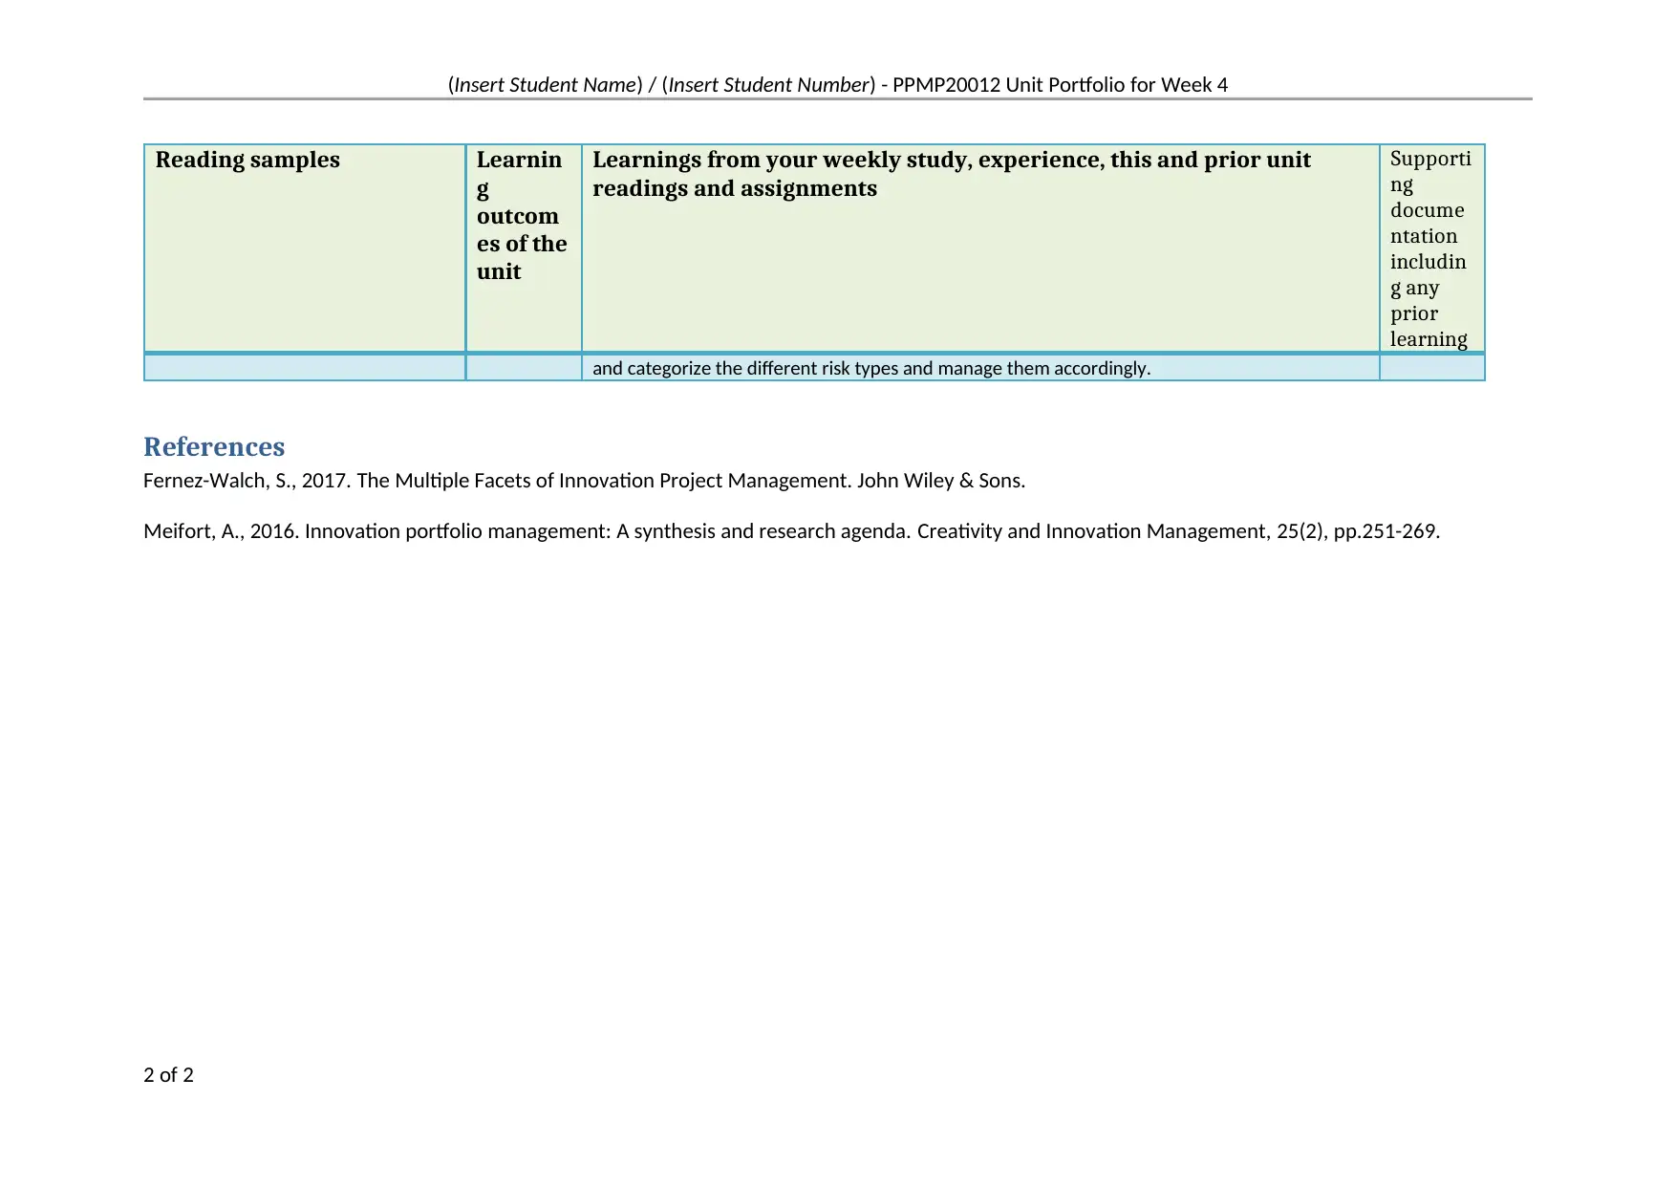Select the Meifort, A., 2016 reference
Image resolution: width=1676 pixels, height=1186 pixels.
(791, 531)
